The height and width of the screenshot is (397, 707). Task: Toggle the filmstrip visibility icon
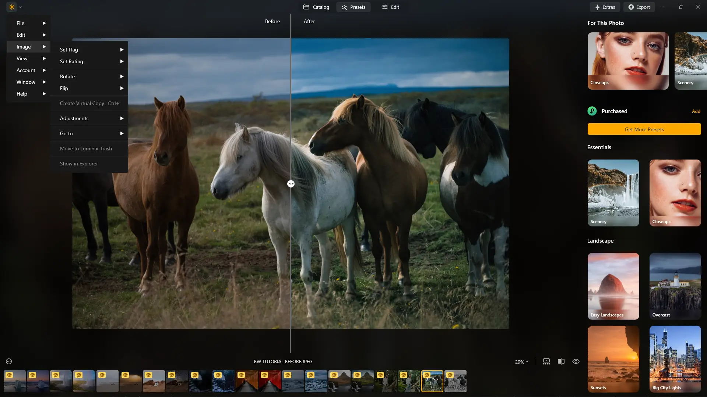[546, 361]
